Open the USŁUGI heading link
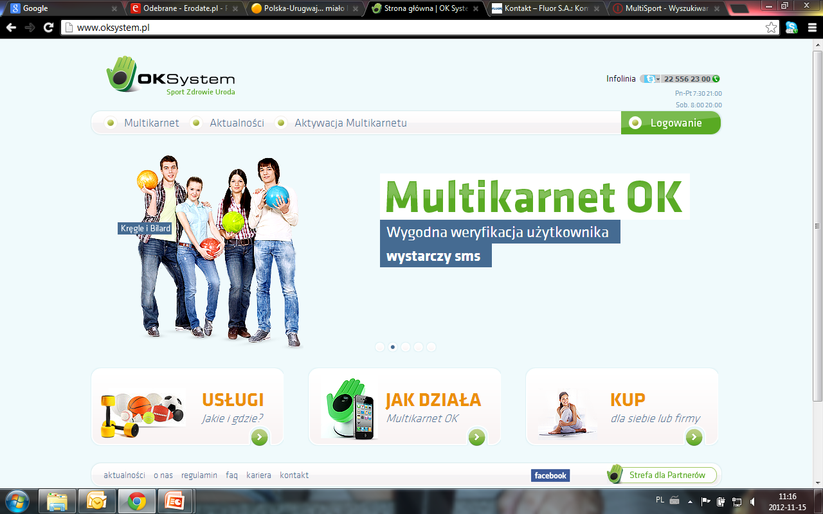This screenshot has width=823, height=514. pyautogui.click(x=233, y=399)
